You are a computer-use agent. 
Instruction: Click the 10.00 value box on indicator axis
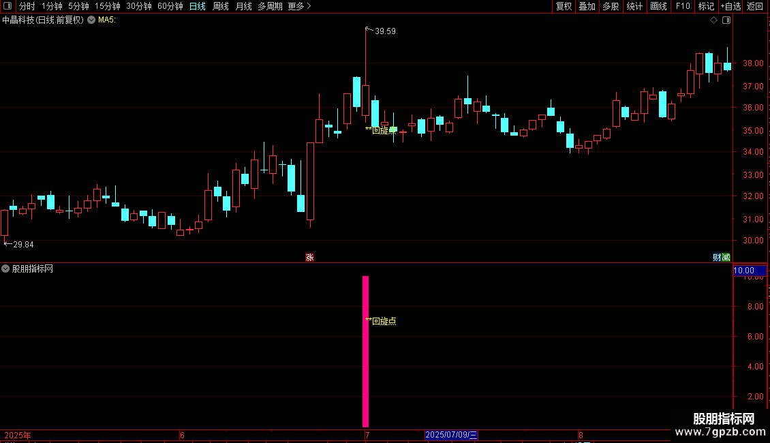[750, 271]
